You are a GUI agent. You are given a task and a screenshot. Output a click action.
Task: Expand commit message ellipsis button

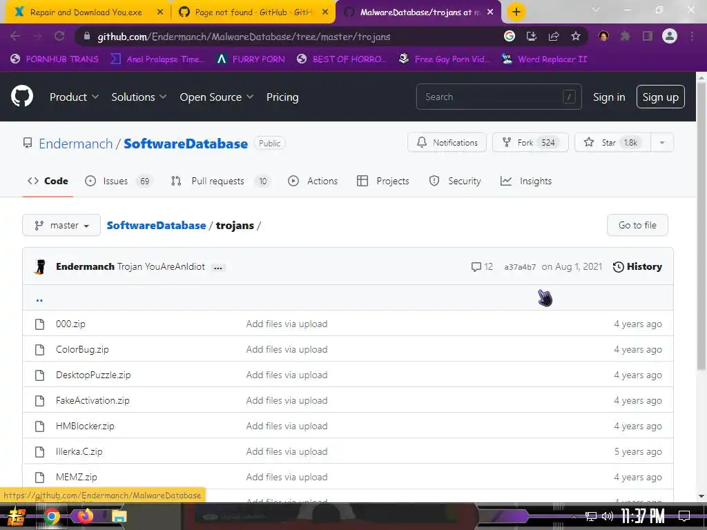pos(217,267)
